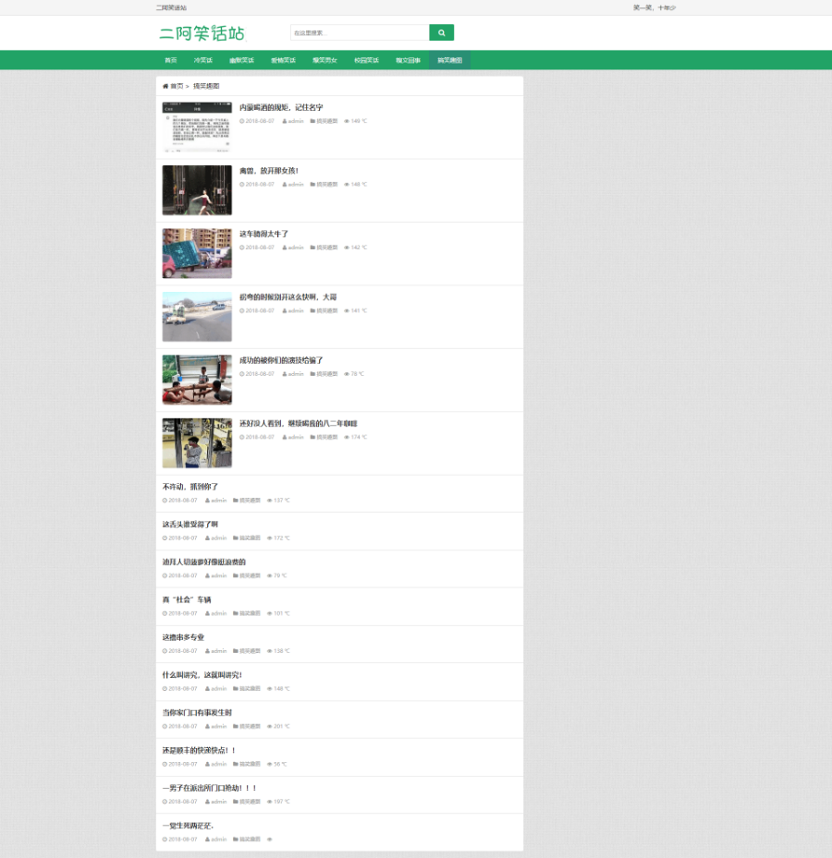Click clock icon in the 138 ℃ post row
The width and height of the screenshot is (832, 858).
tap(165, 651)
